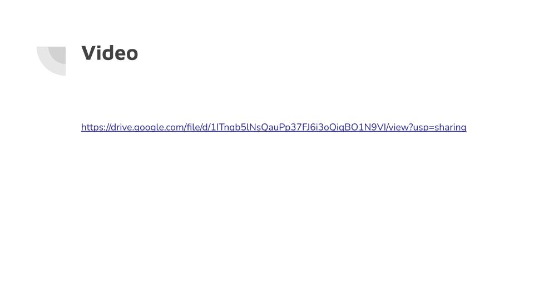
Task: Click the "1ITnqb5lNs" part of the URL
Action: tap(236, 127)
